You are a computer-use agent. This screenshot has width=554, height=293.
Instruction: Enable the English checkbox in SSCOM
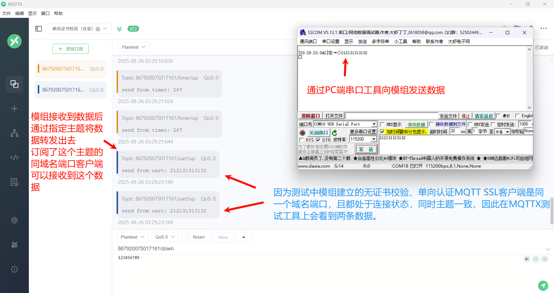pyautogui.click(x=517, y=116)
